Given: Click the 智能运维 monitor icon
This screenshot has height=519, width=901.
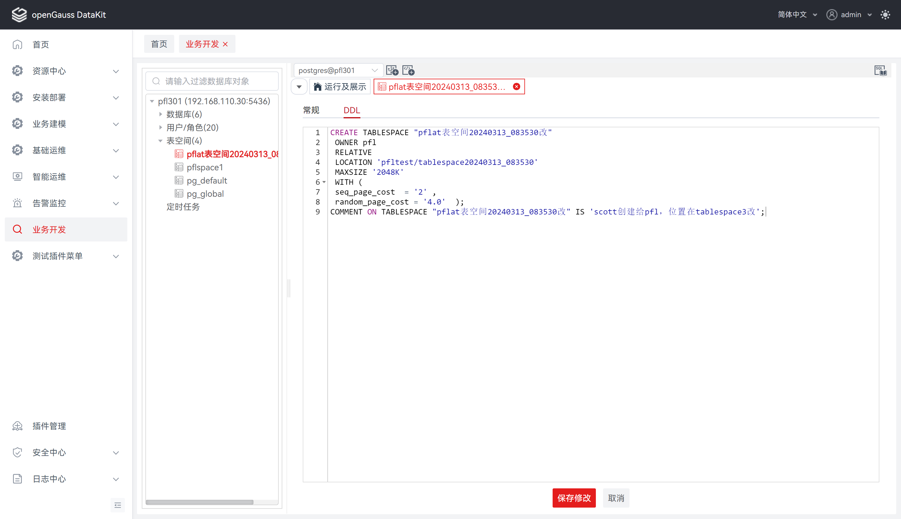Looking at the screenshot, I should (17, 176).
